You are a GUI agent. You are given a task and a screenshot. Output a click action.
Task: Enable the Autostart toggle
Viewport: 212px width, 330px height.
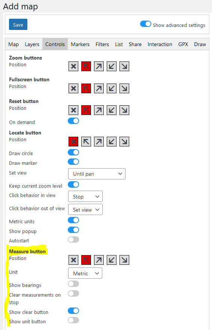click(73, 239)
